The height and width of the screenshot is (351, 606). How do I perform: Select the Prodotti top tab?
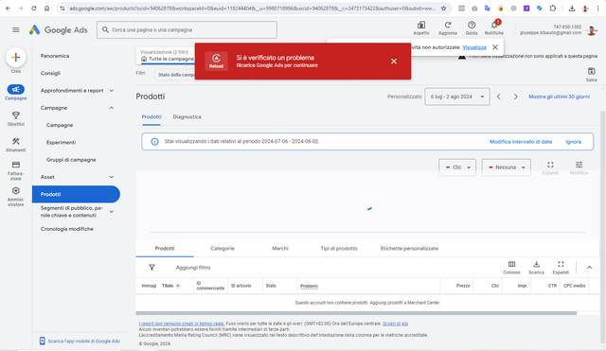[151, 116]
